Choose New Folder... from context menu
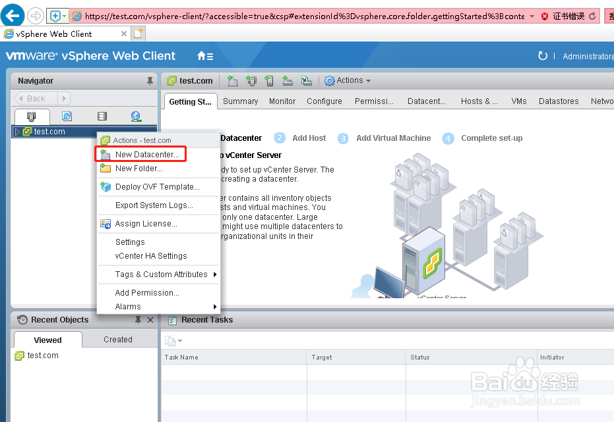Screen dimensions: 614x422 [158, 169]
